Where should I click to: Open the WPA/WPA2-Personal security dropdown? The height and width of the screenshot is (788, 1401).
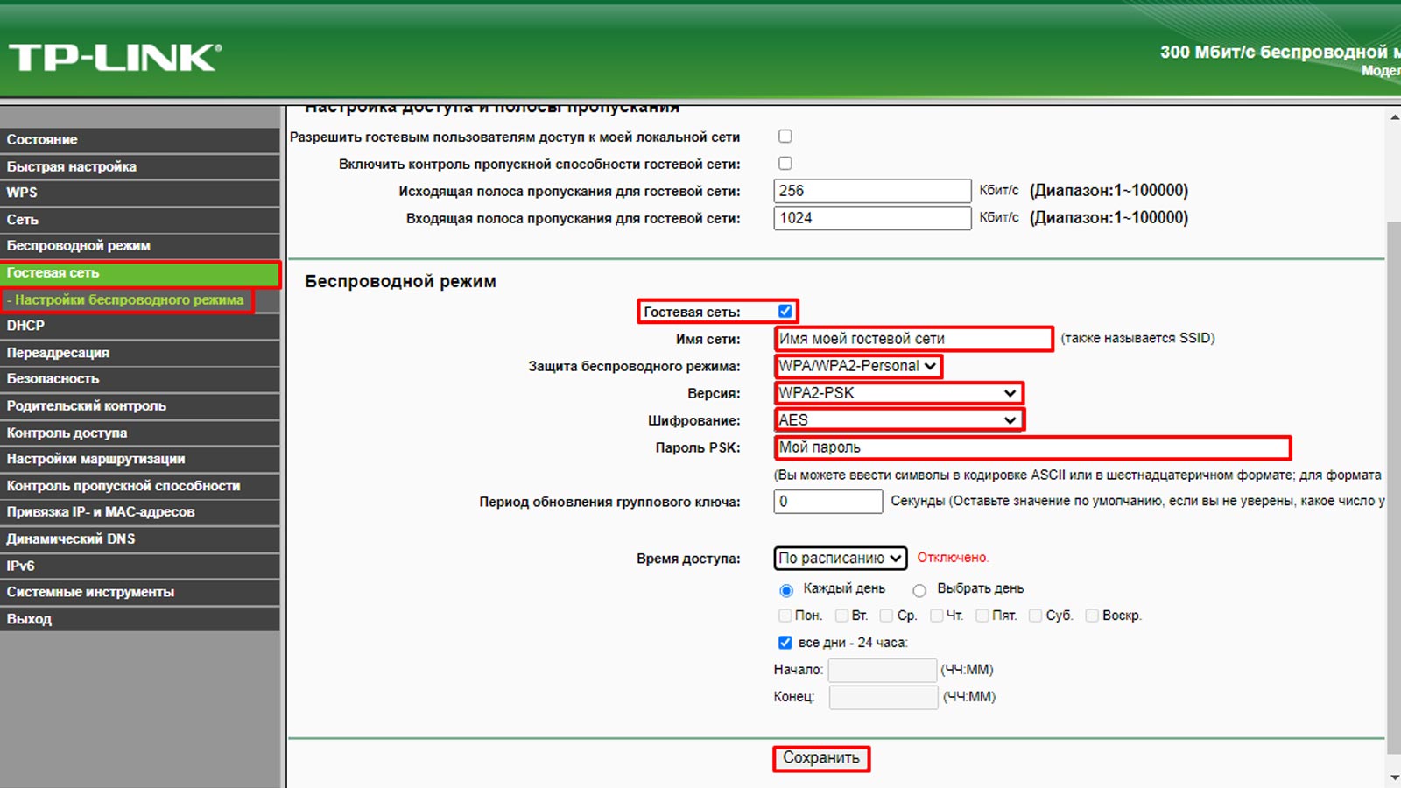(858, 366)
